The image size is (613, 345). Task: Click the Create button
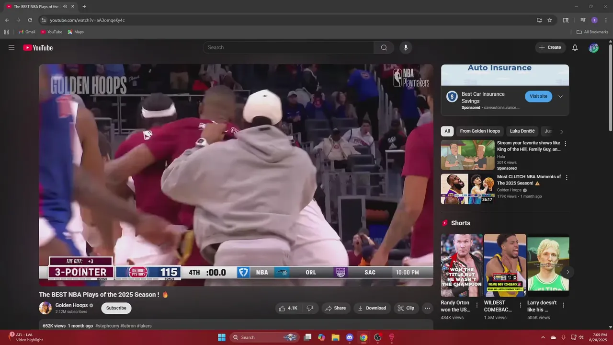tap(550, 47)
